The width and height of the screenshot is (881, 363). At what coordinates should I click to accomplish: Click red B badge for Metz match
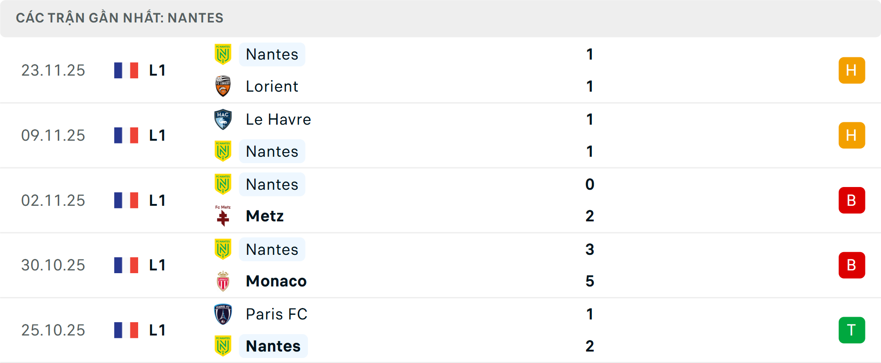(x=852, y=200)
